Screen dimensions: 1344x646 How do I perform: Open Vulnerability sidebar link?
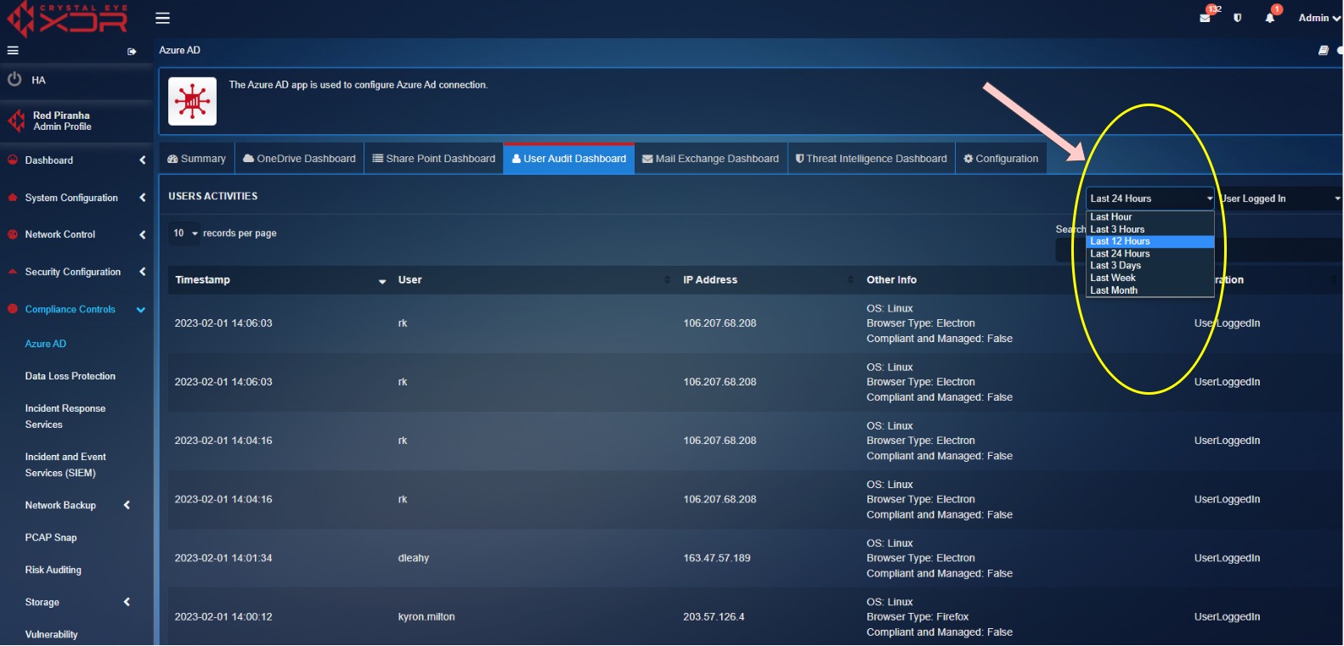pyautogui.click(x=52, y=634)
